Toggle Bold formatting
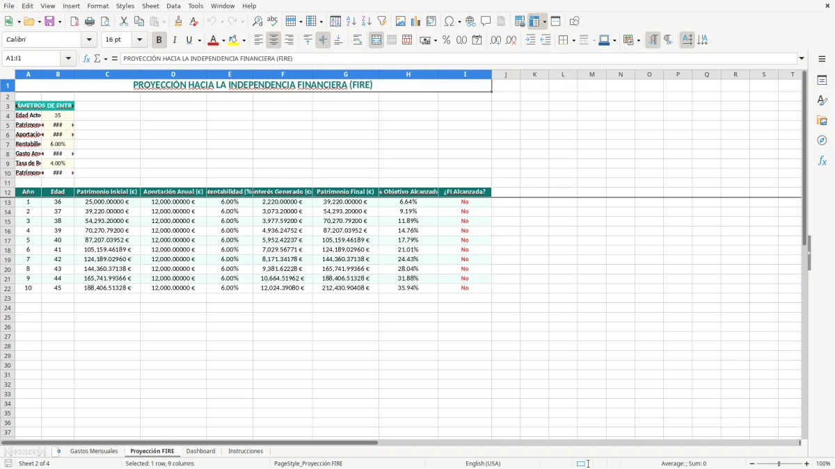This screenshot has width=835, height=469. (159, 40)
